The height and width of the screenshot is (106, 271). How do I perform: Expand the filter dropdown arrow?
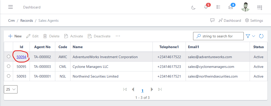(x=254, y=36)
